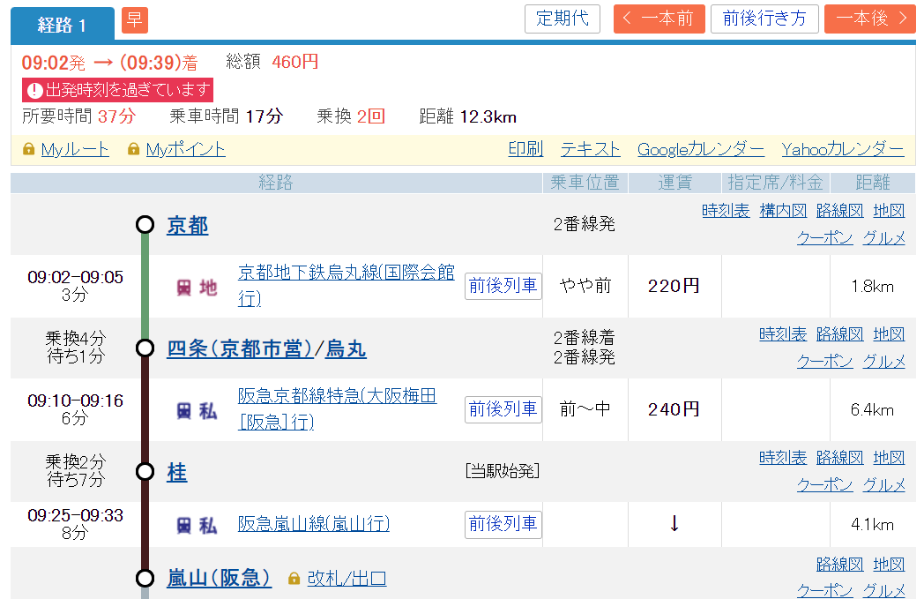
Task: Open 前後行き方 alternative routes
Action: pyautogui.click(x=764, y=19)
